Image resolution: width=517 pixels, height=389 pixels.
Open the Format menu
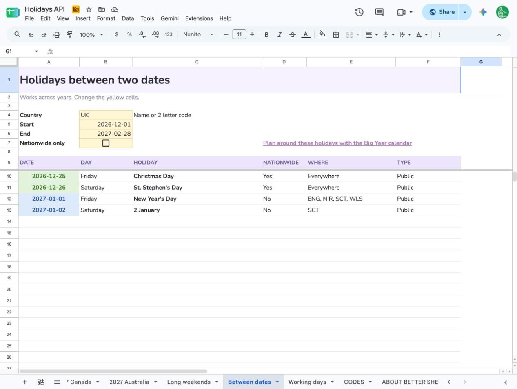click(106, 18)
